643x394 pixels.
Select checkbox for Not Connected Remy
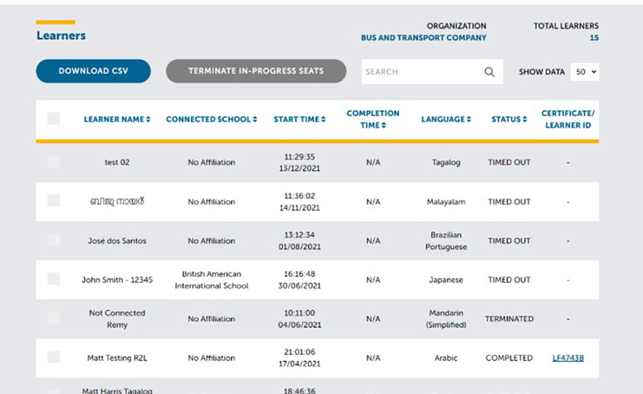[x=54, y=318]
